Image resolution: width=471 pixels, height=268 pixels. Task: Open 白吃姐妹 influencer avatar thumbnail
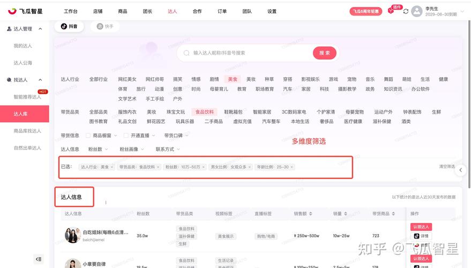pos(73,235)
